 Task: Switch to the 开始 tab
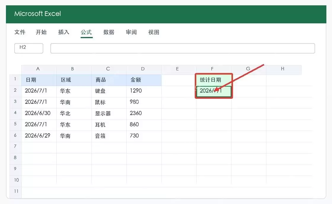[x=41, y=32]
